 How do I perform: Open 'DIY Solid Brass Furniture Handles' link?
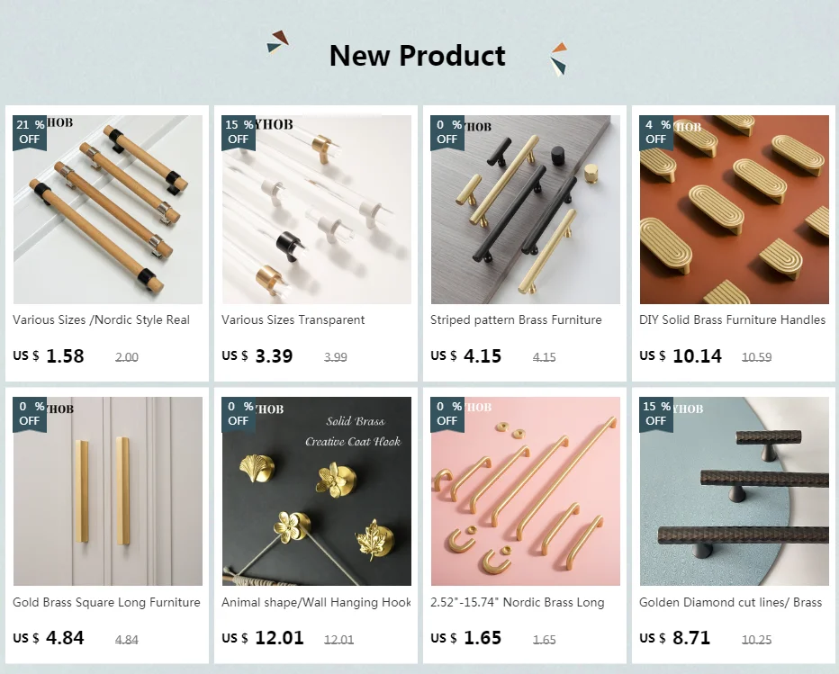click(732, 319)
